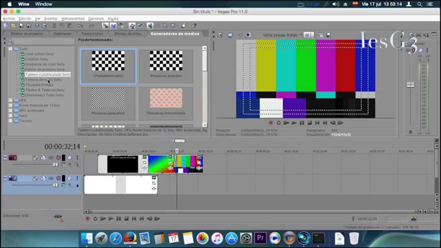The height and width of the screenshot is (248, 441).
Task: Expand Punto flotante de 32 bits folder
Action: pyautogui.click(x=10, y=105)
